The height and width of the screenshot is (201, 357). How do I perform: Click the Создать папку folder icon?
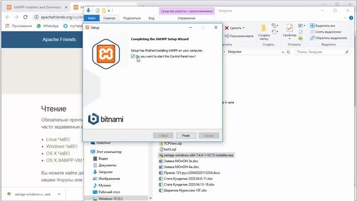[x=264, y=28]
